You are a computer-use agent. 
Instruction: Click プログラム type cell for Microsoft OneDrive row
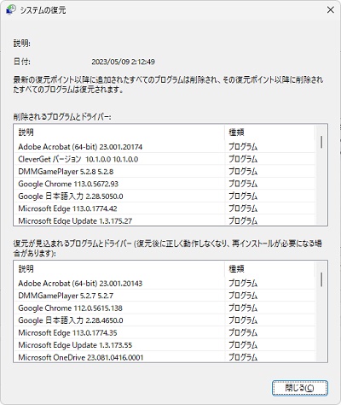[x=243, y=357]
